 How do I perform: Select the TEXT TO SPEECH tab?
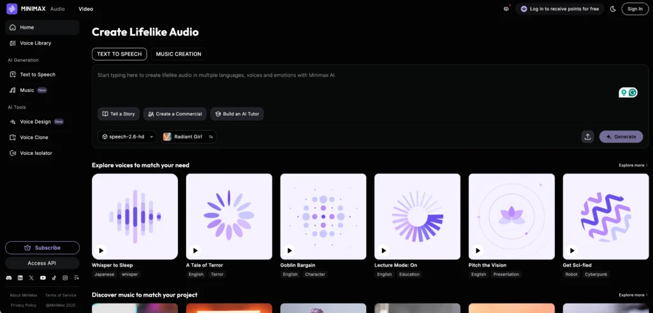click(x=119, y=54)
